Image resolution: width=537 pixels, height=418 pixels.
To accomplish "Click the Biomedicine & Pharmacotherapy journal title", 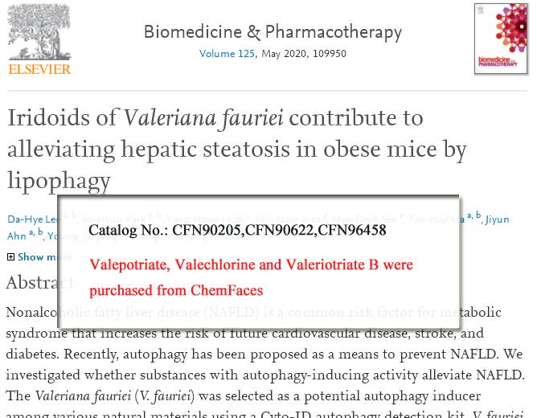I will (x=273, y=32).
